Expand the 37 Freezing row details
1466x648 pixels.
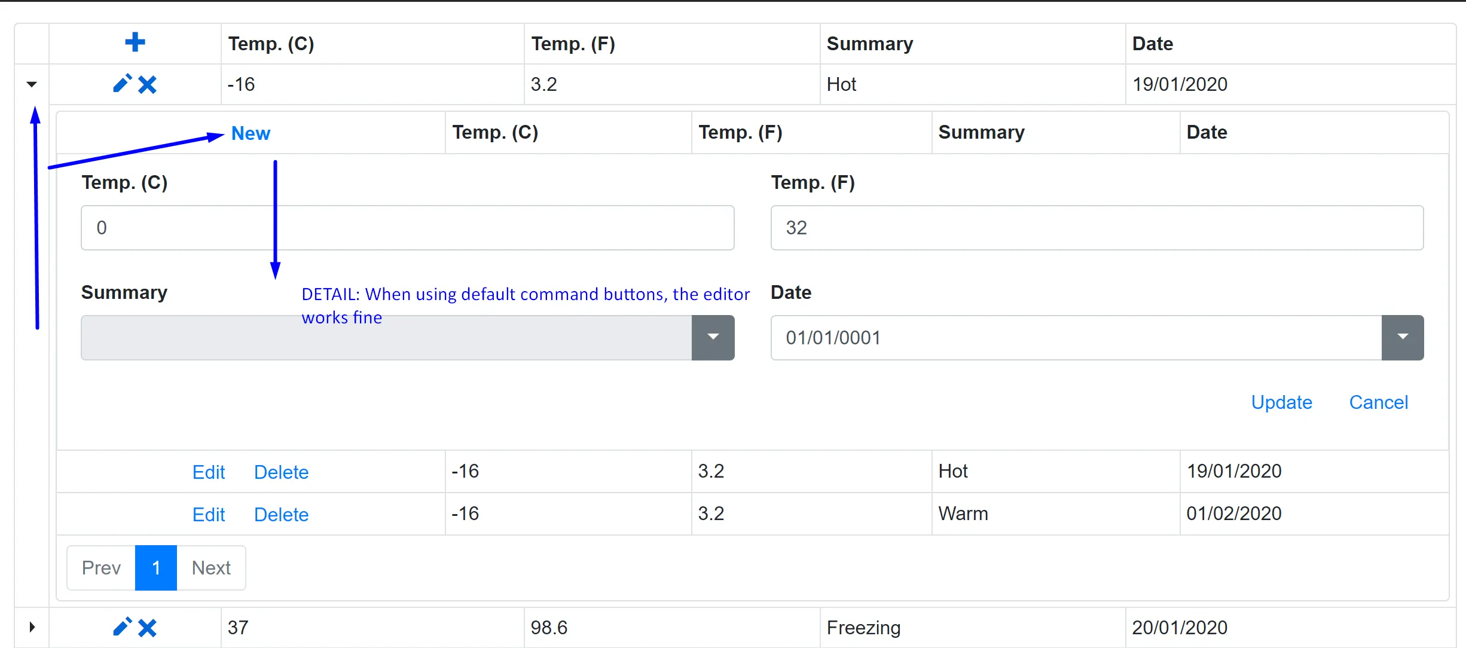(32, 627)
